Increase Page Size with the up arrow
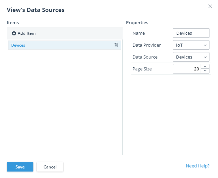The width and height of the screenshot is (218, 178). click(x=205, y=67)
